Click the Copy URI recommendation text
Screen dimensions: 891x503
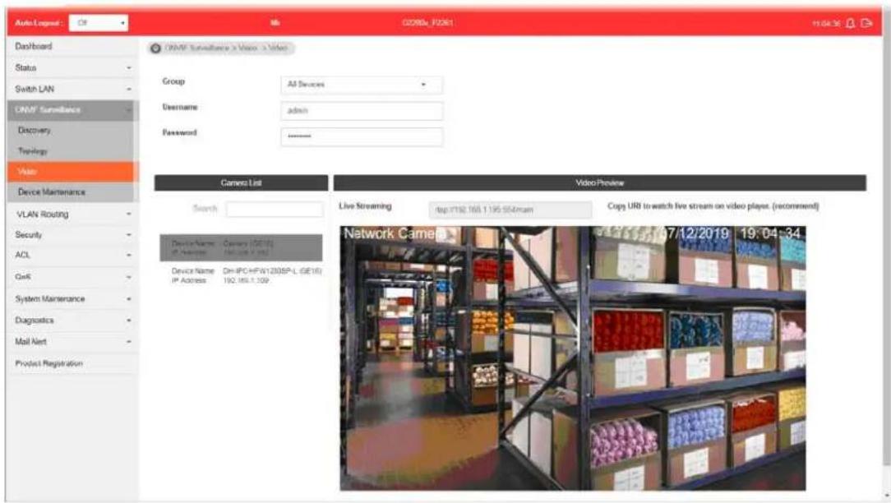[713, 206]
